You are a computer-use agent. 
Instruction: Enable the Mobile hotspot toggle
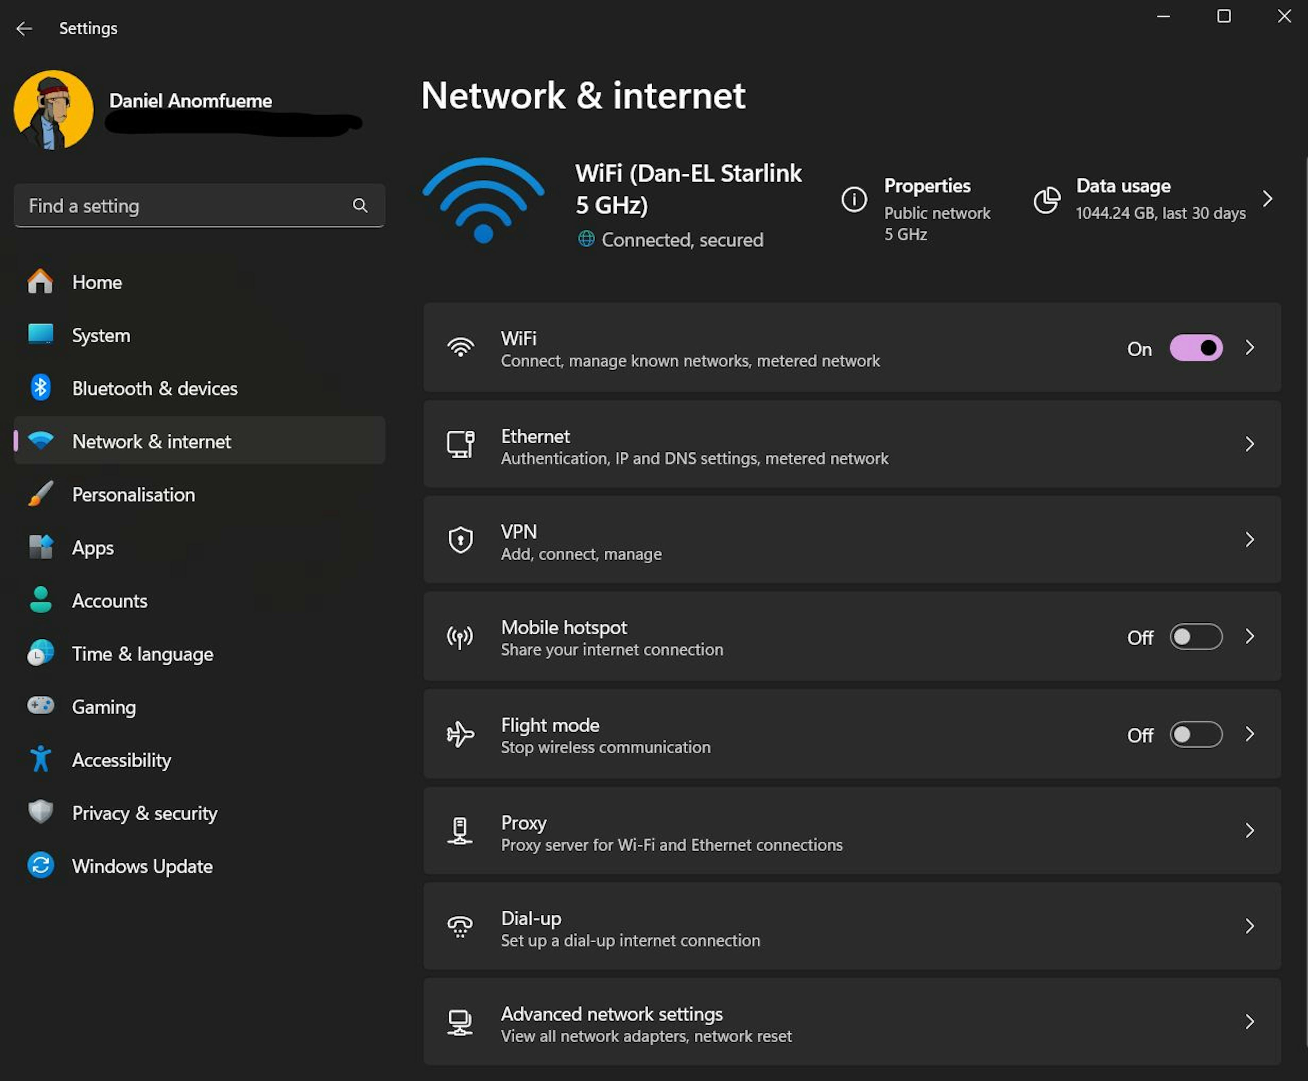[1196, 637]
